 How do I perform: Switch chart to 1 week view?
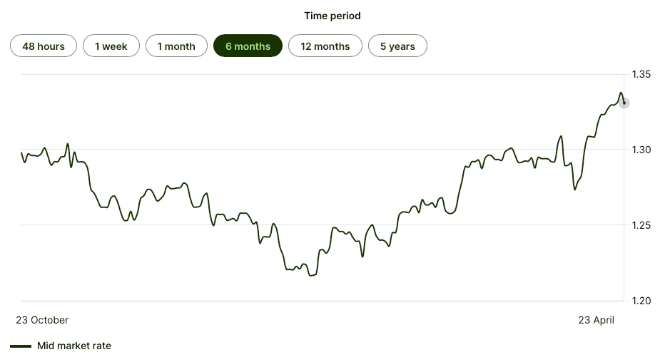pos(111,46)
